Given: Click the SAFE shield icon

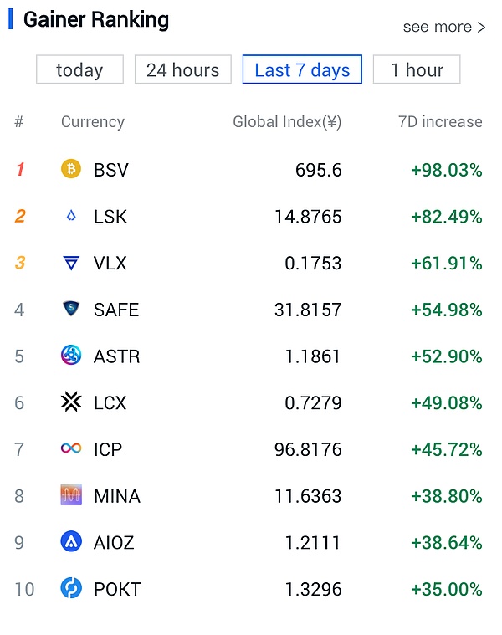Looking at the screenshot, I should click(x=71, y=310).
